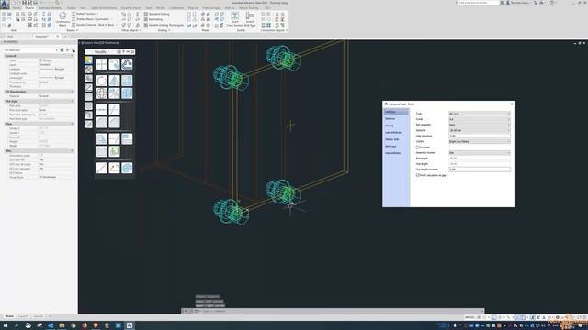Click the Grip length increase field
The width and height of the screenshot is (588, 330).
click(480, 170)
